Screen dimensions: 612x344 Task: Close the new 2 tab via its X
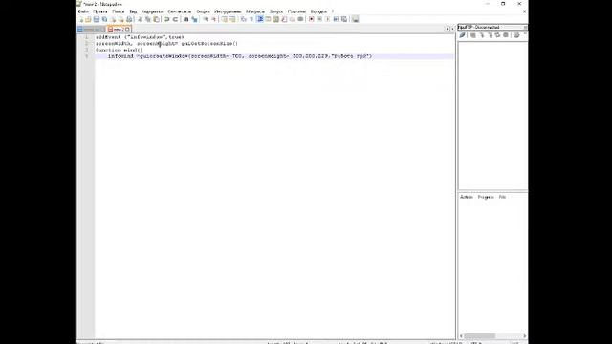(127, 30)
